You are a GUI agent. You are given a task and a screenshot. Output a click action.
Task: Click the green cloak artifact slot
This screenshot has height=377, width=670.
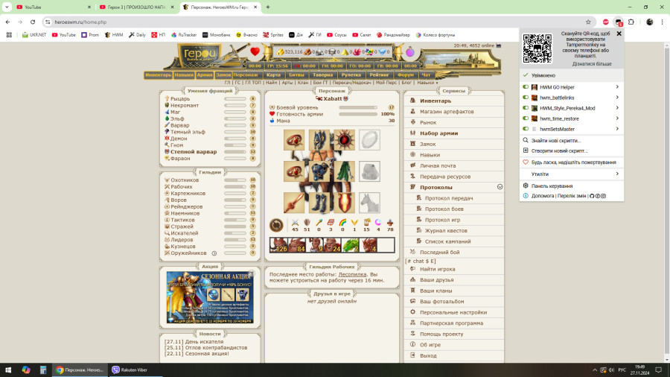click(345, 171)
